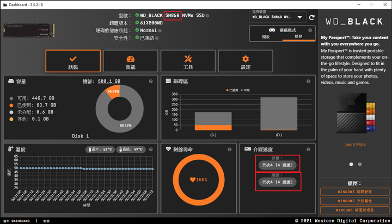Open 說明 help in the footer
This screenshot has width=392, height=224.
[46, 221]
